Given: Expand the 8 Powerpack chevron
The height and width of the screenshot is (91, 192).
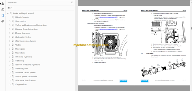Looking at the screenshot, I should [10, 49].
